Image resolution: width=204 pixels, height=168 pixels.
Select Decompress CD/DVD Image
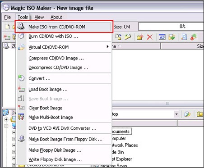pos(64,68)
